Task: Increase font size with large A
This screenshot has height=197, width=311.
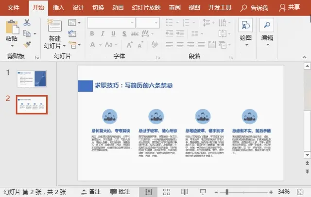Action: (129, 45)
